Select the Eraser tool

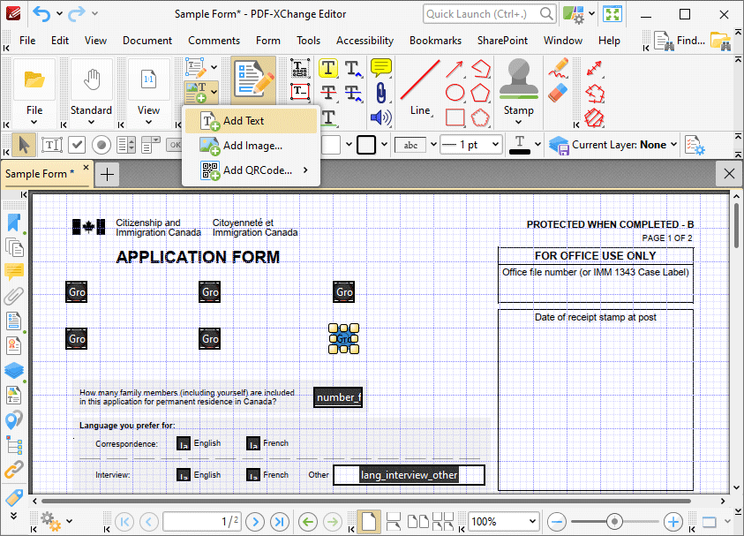[559, 93]
